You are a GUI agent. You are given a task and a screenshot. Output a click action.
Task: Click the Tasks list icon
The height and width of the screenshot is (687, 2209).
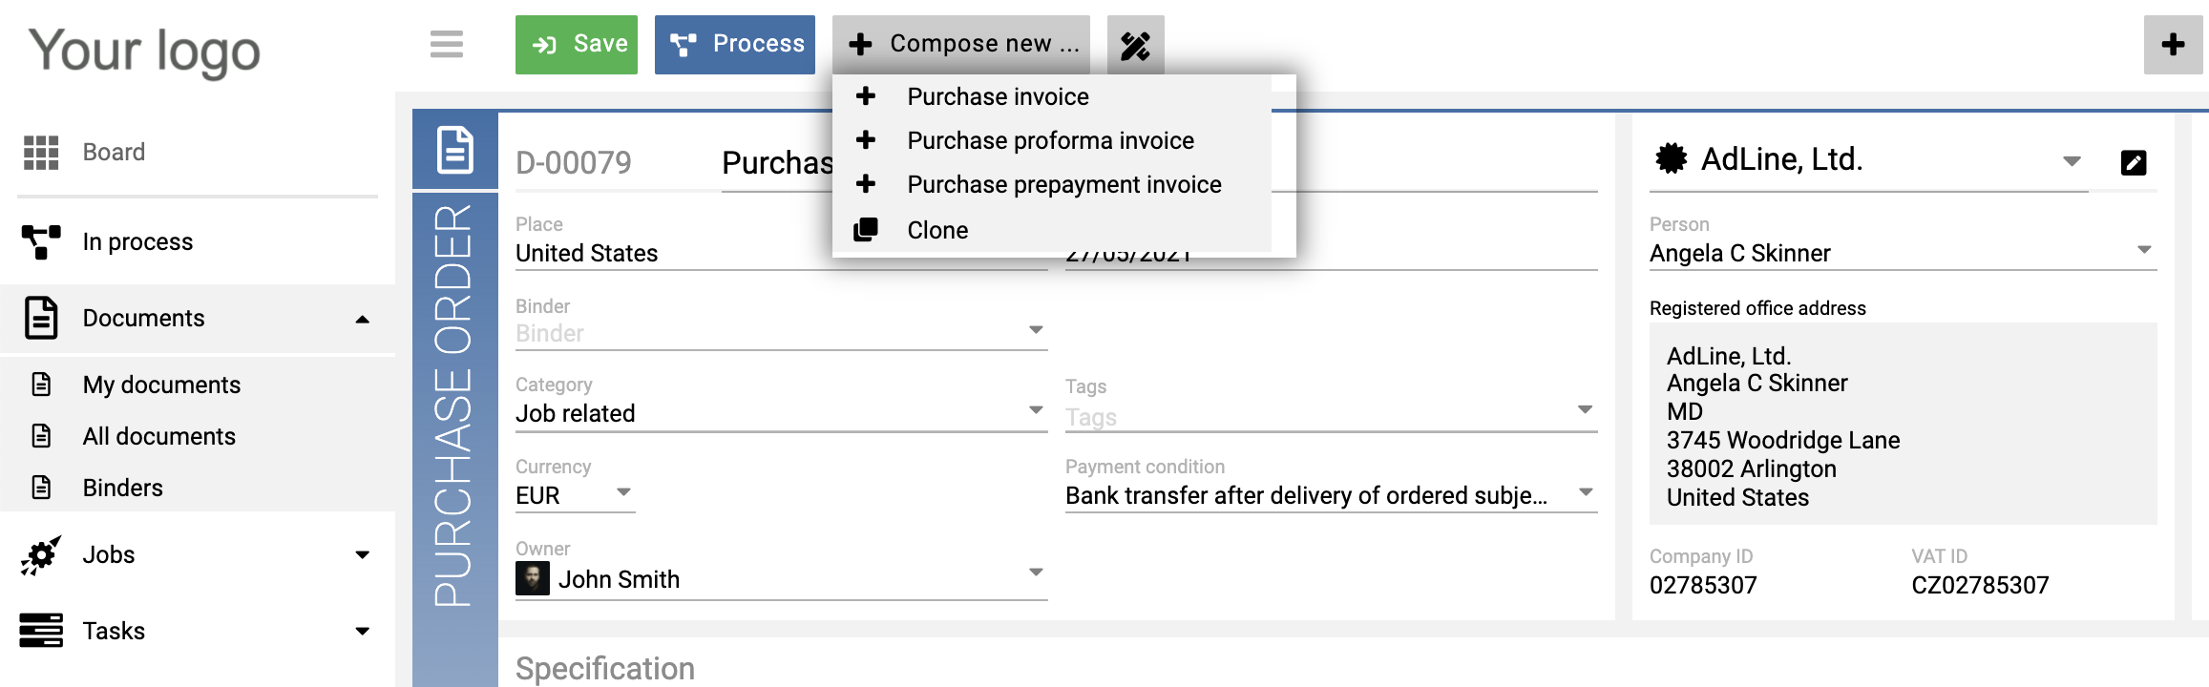[x=41, y=631]
